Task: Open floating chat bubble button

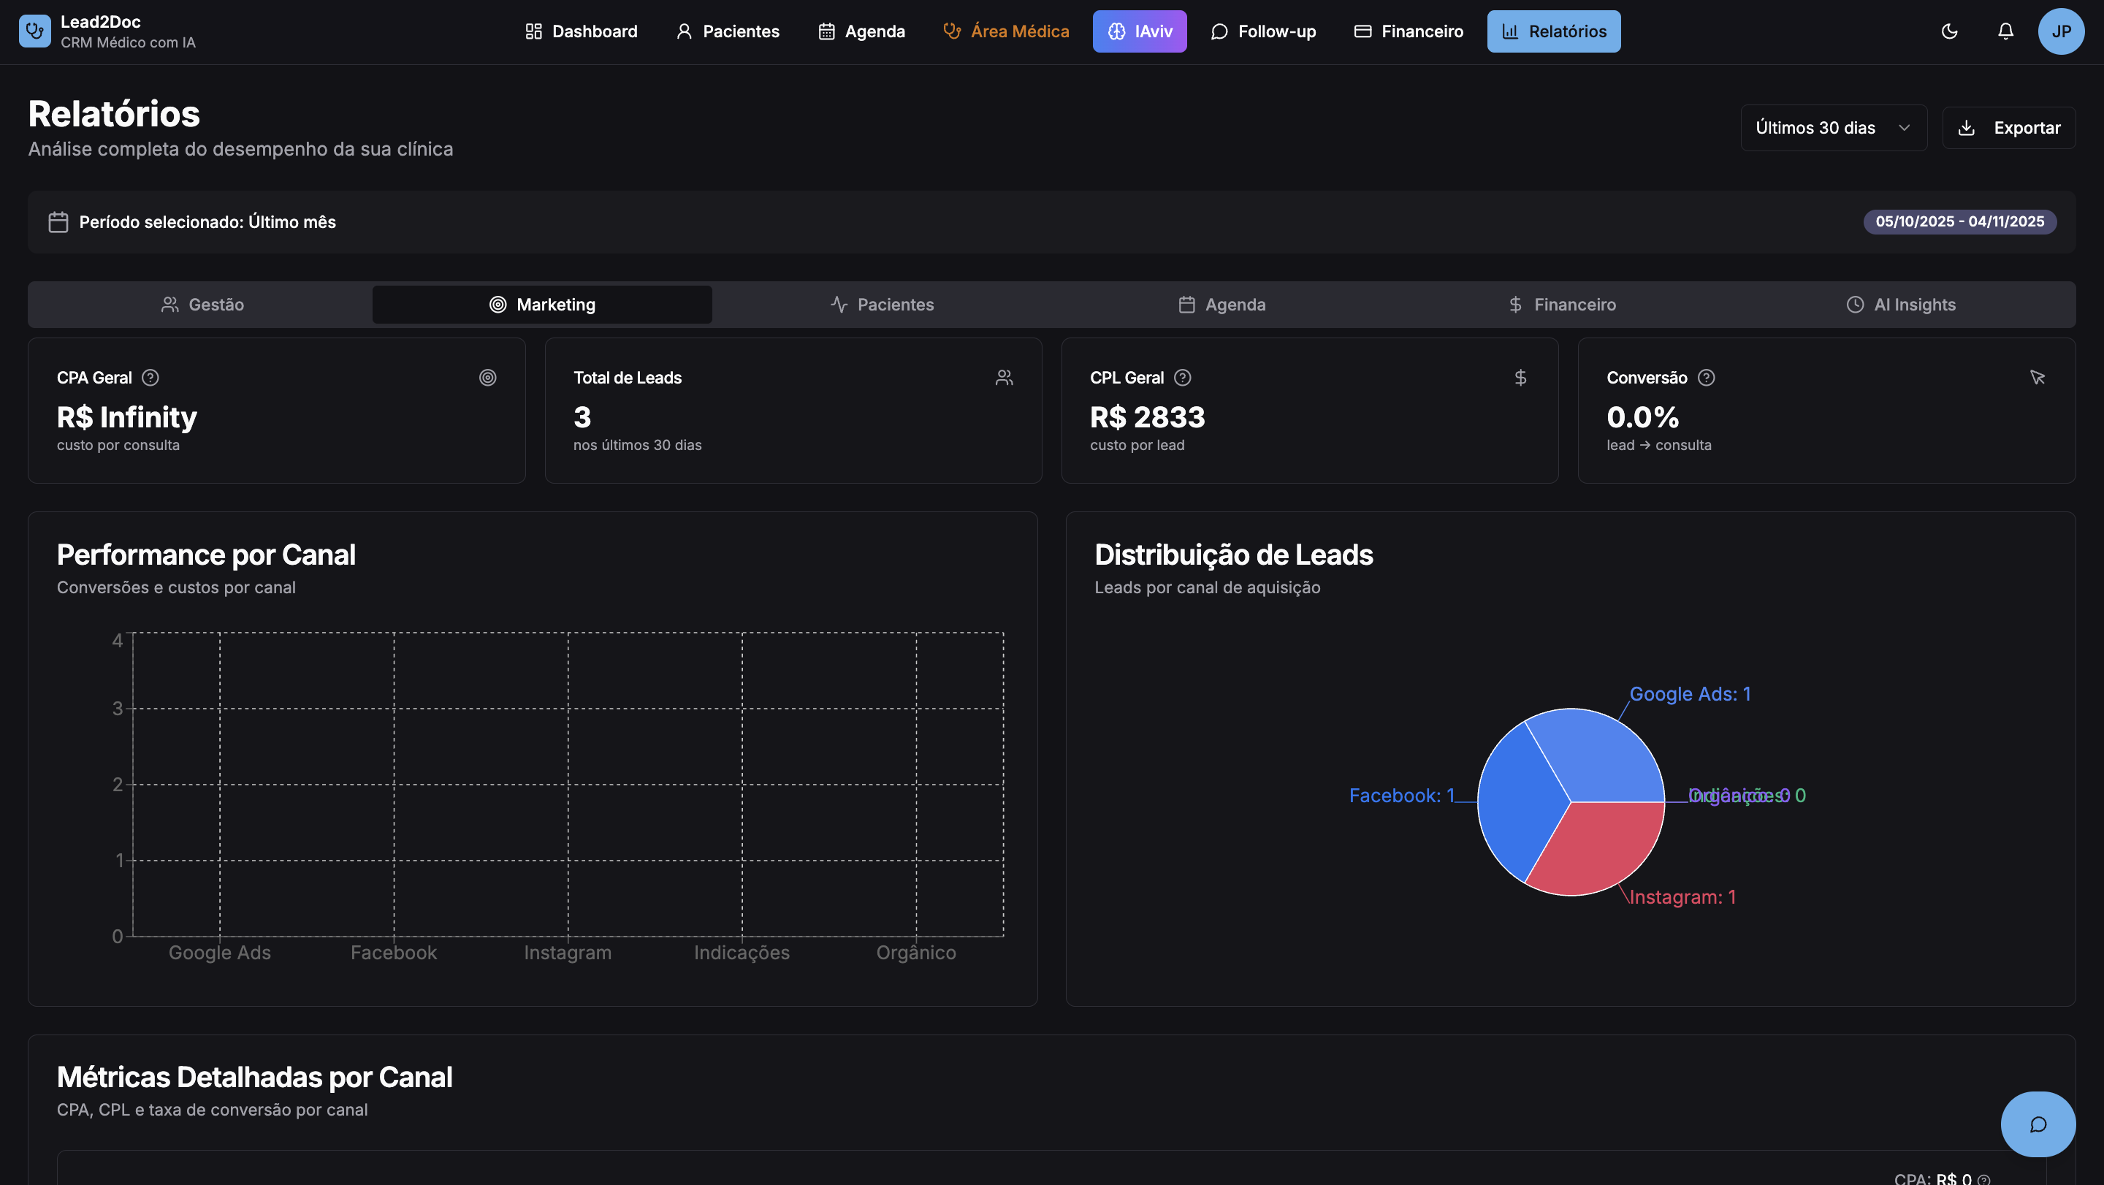Action: (2037, 1124)
